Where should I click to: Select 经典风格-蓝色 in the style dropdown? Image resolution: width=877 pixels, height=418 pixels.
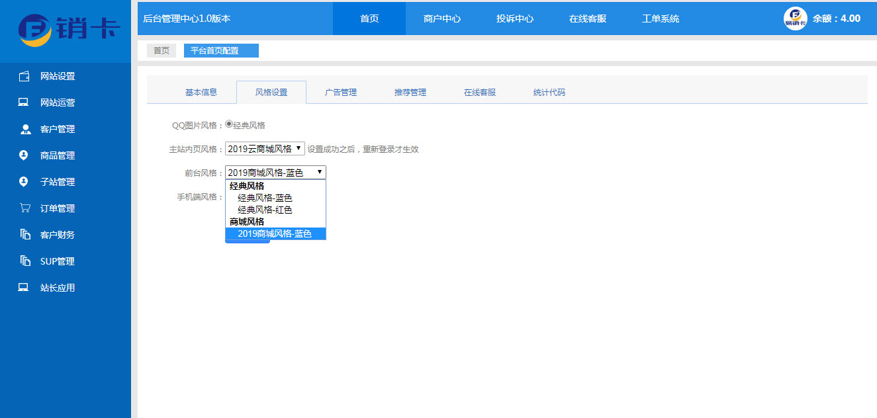(x=266, y=198)
